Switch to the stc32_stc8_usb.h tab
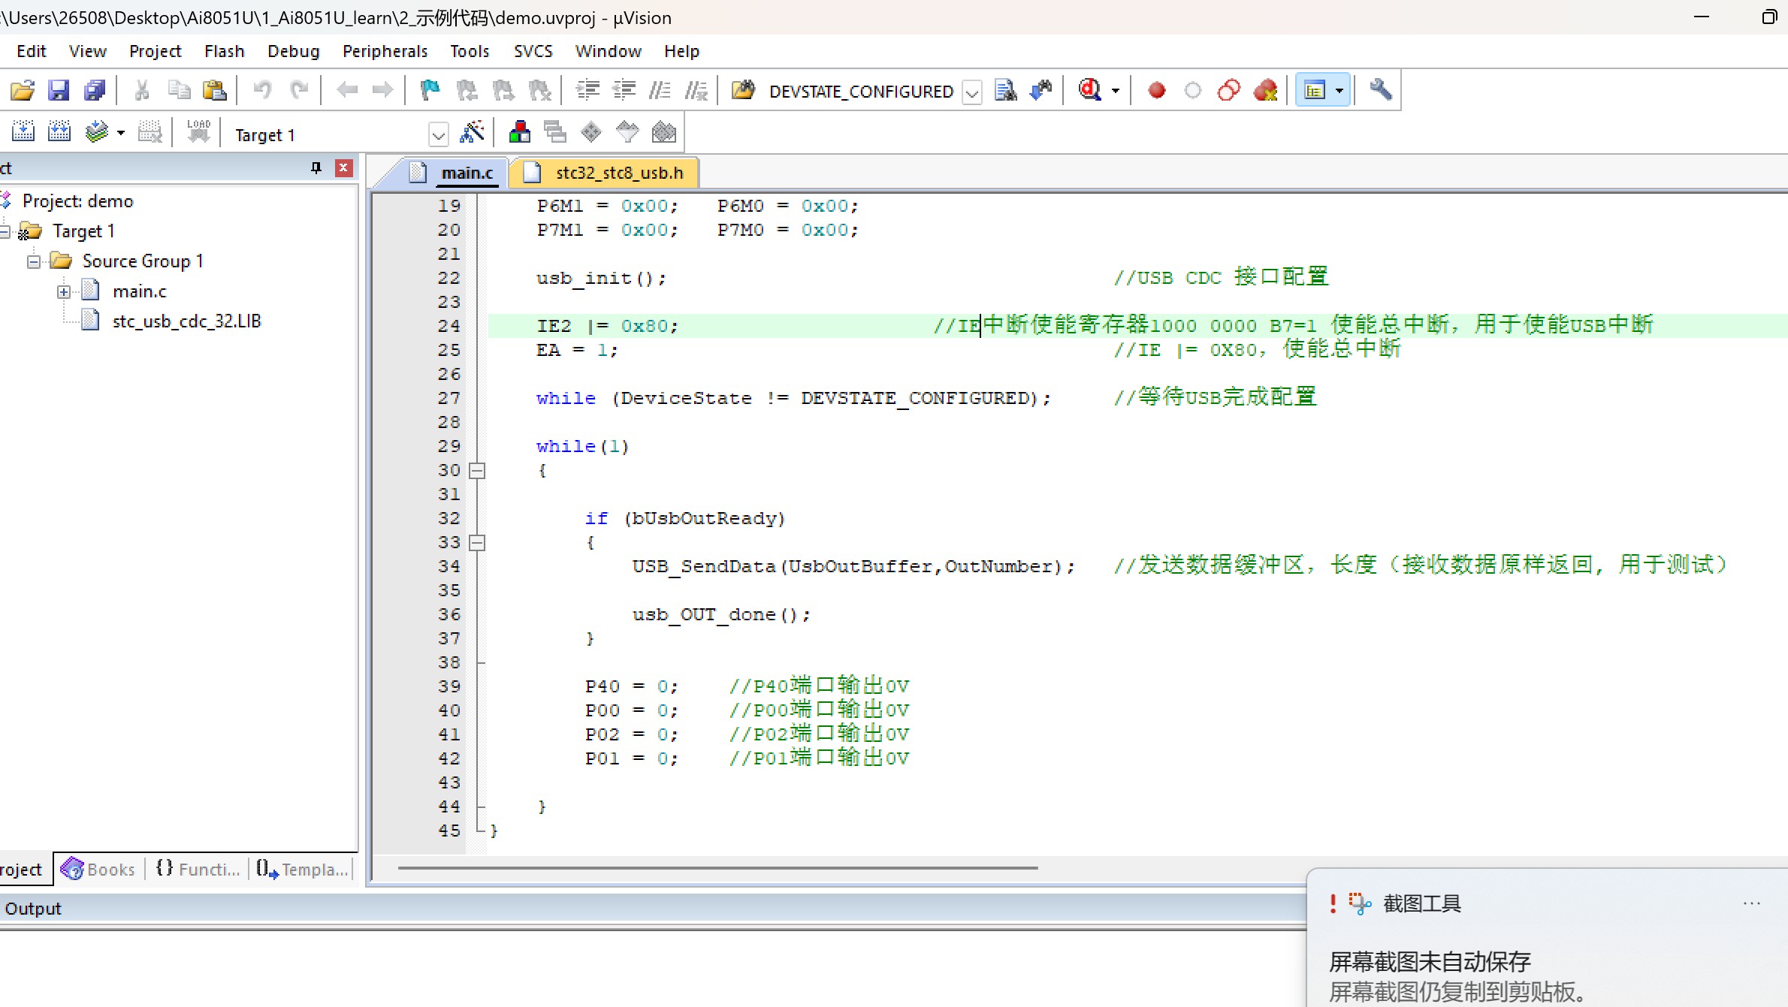1788x1007 pixels. click(x=618, y=173)
